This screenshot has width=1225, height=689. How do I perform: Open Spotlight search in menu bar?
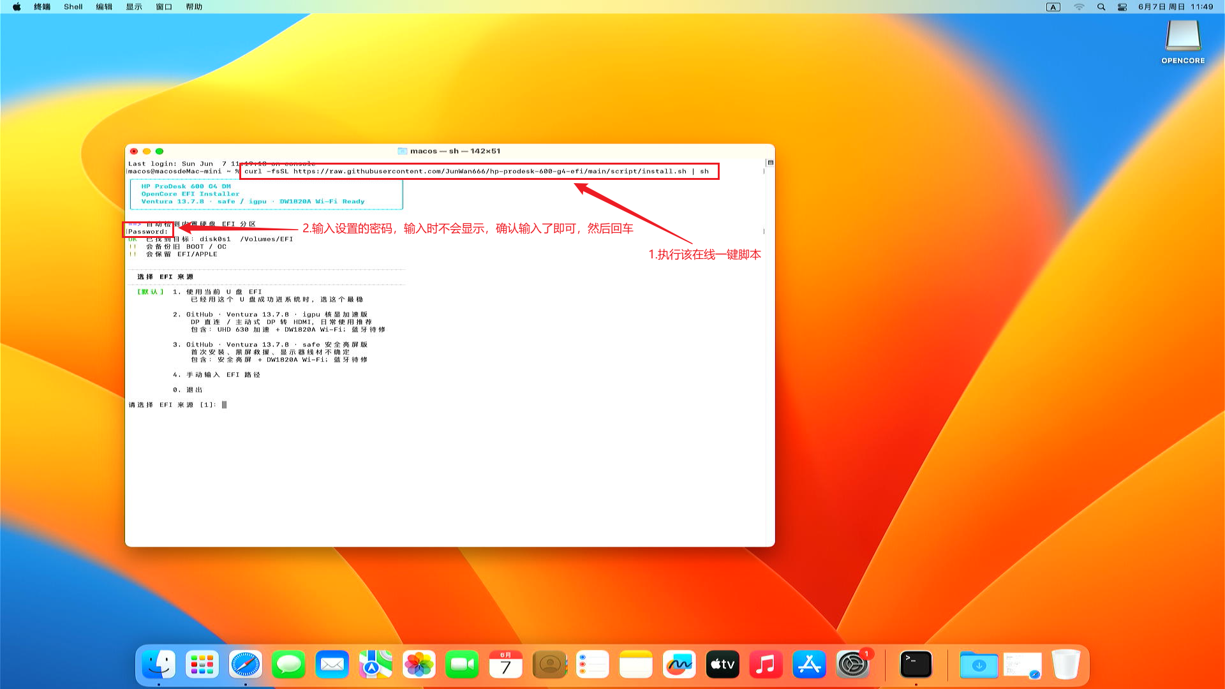pos(1101,7)
